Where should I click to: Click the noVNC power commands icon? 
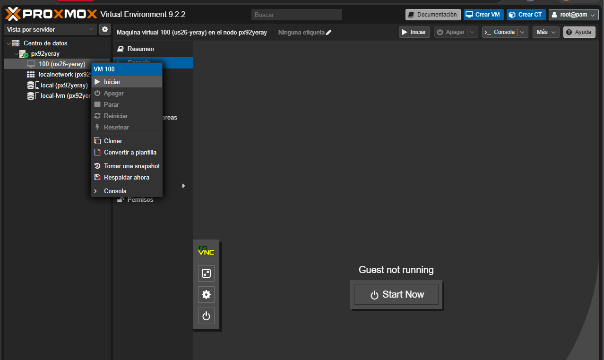(x=206, y=316)
